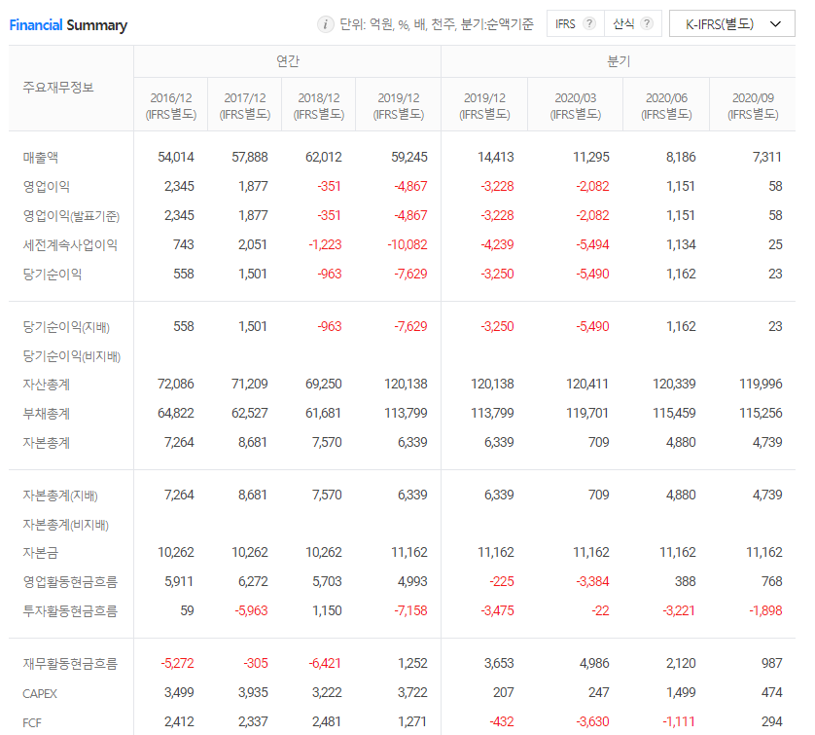Click the 62,012 revenue value

click(x=324, y=157)
